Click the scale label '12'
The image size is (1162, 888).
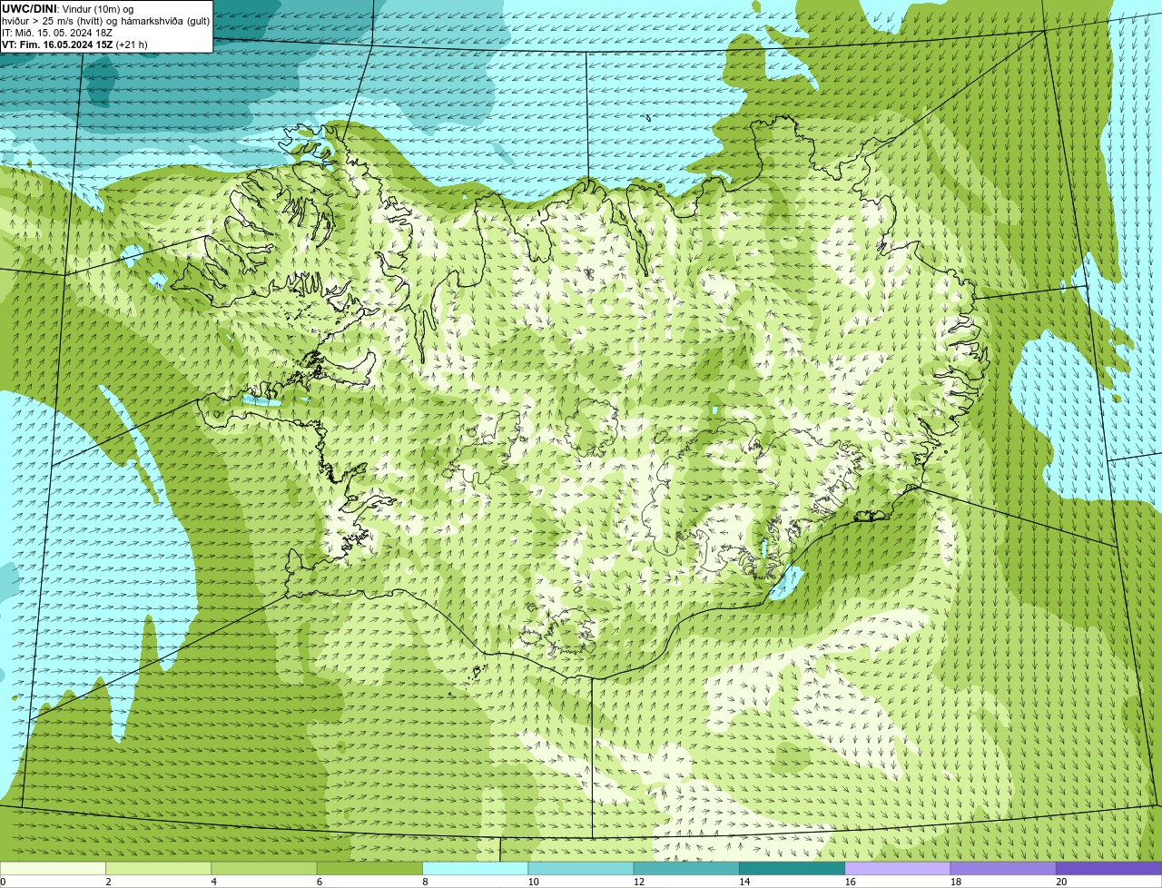pyautogui.click(x=639, y=882)
